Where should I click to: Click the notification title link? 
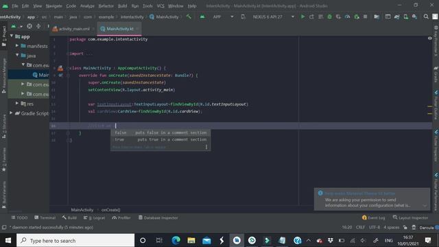[x=359, y=193]
